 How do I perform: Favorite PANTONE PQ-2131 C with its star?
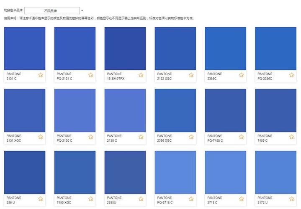(x=91, y=75)
